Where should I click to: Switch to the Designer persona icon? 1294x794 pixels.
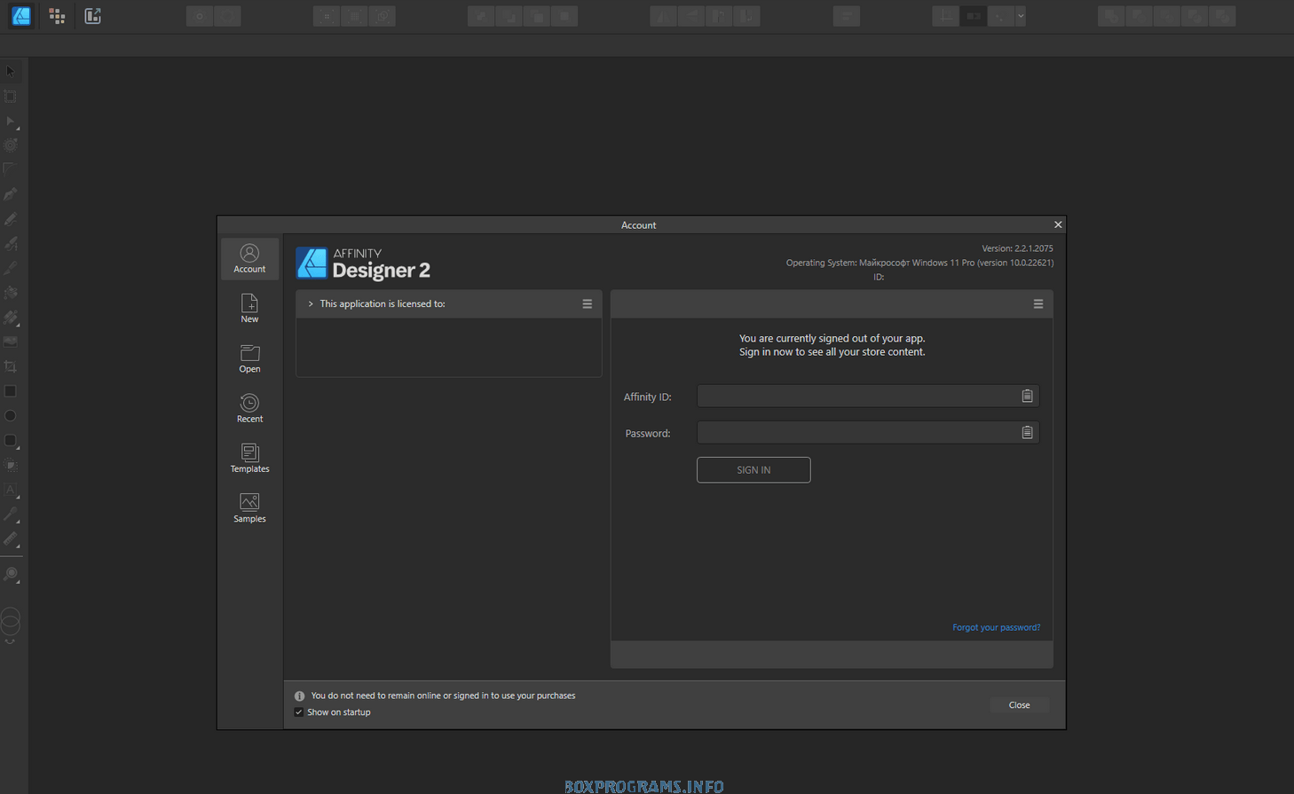coord(21,16)
